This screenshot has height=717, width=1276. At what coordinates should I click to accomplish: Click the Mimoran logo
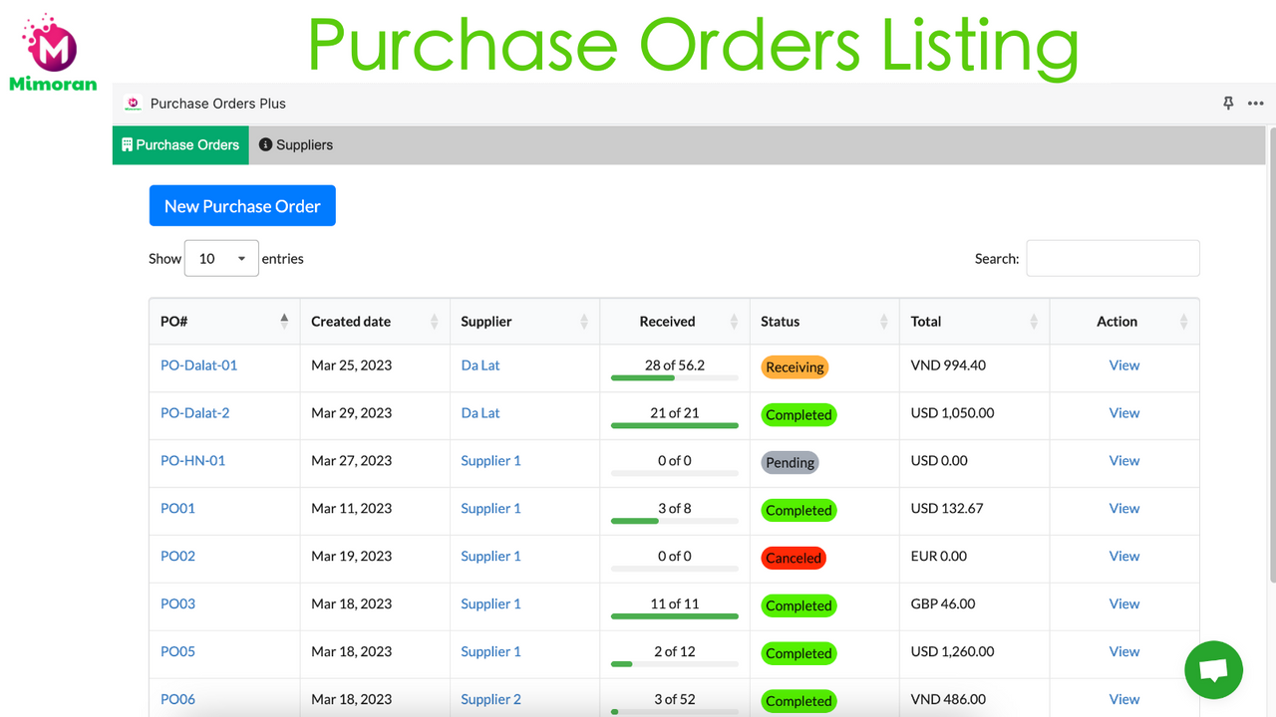tap(53, 50)
